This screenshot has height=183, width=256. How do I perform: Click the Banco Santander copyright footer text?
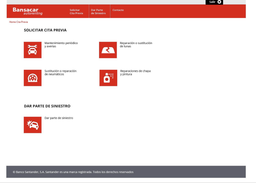click(x=73, y=172)
